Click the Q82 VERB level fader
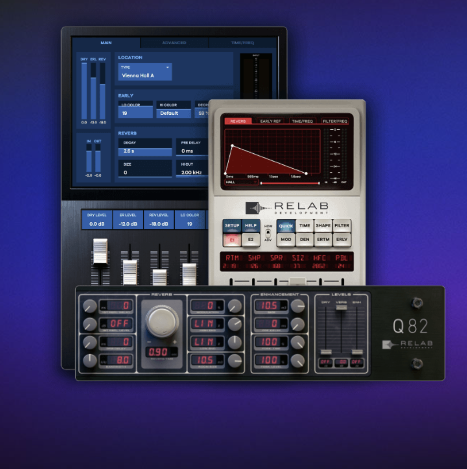The image size is (467, 469). [x=341, y=308]
